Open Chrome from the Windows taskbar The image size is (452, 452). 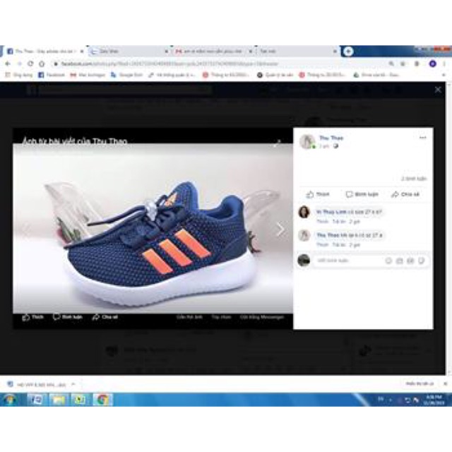(102, 400)
